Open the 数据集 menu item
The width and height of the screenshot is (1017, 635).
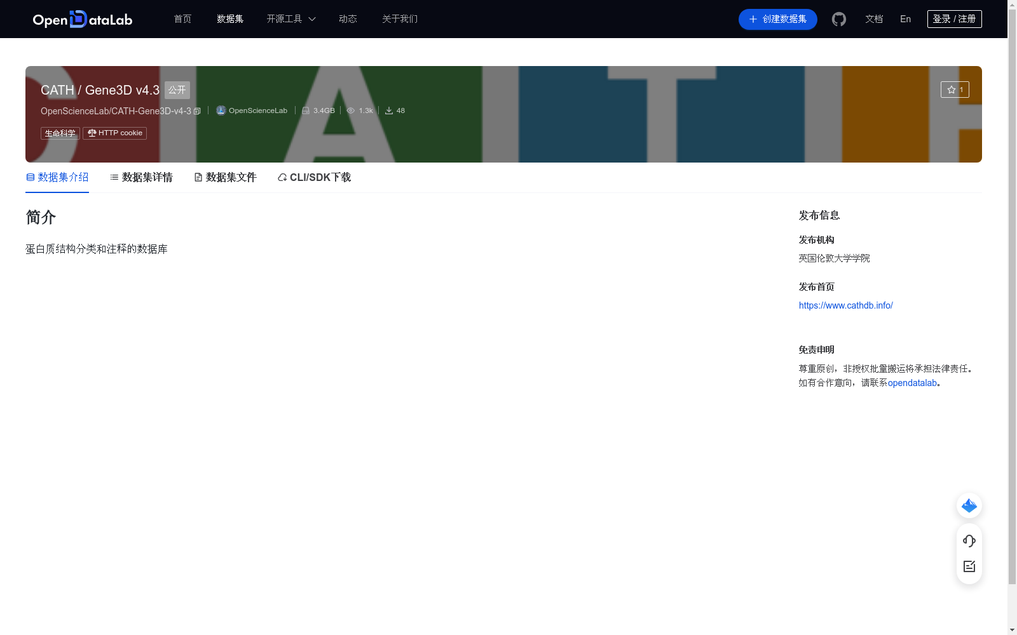tap(229, 19)
